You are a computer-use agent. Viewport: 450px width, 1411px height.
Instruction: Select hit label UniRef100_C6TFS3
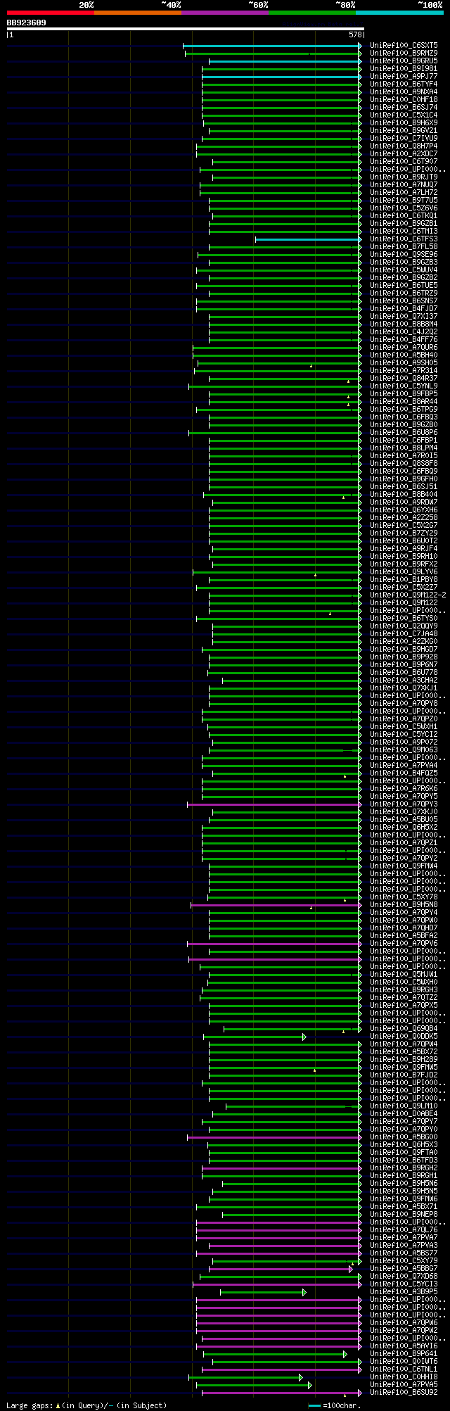[x=404, y=239]
